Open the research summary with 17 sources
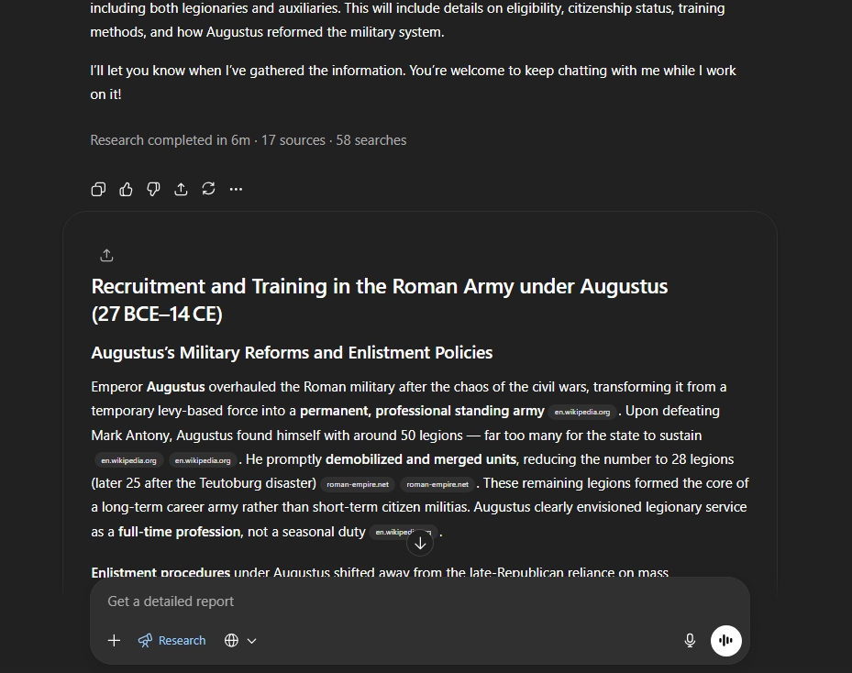The width and height of the screenshot is (852, 673). (249, 140)
